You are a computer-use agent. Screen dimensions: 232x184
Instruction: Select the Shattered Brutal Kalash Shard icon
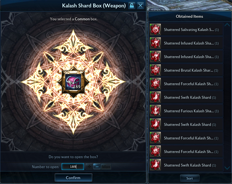point(155,70)
